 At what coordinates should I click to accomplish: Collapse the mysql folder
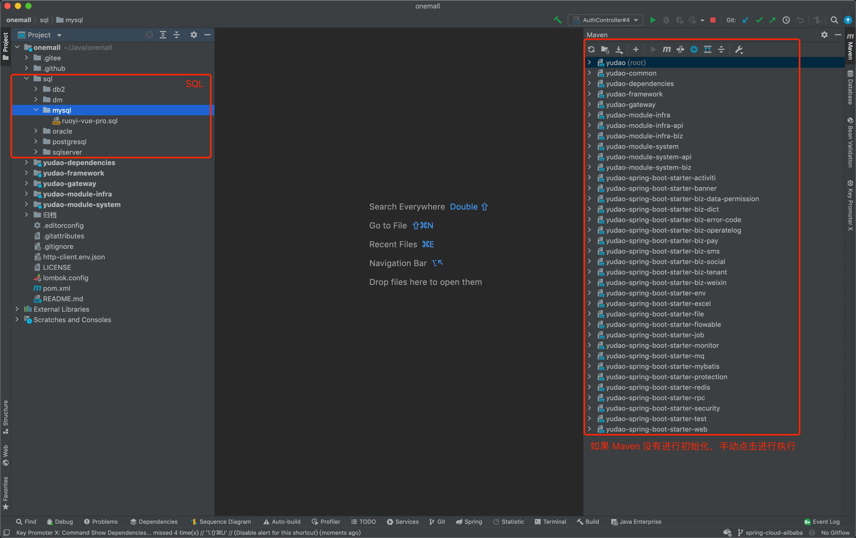36,110
